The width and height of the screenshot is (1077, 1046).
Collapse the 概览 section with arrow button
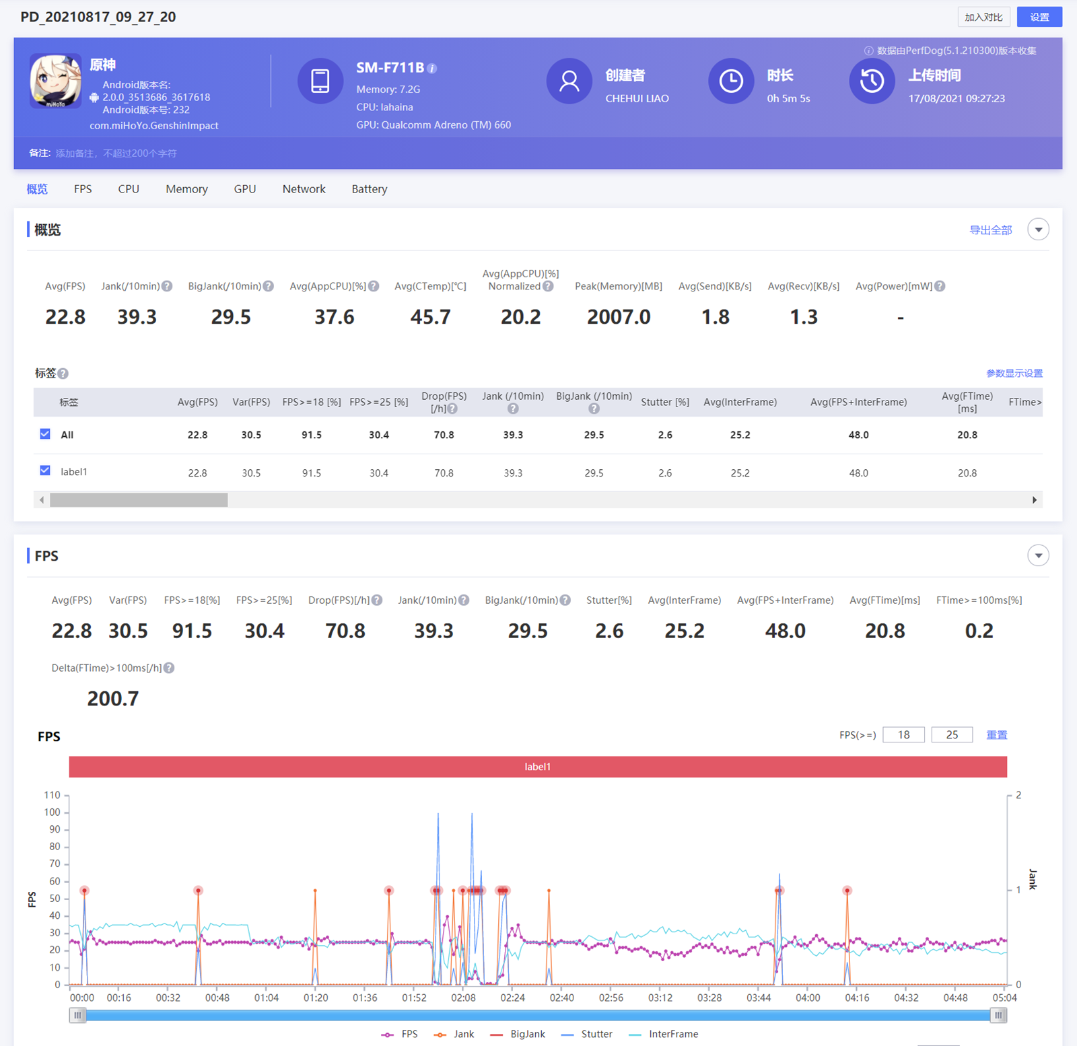1038,230
